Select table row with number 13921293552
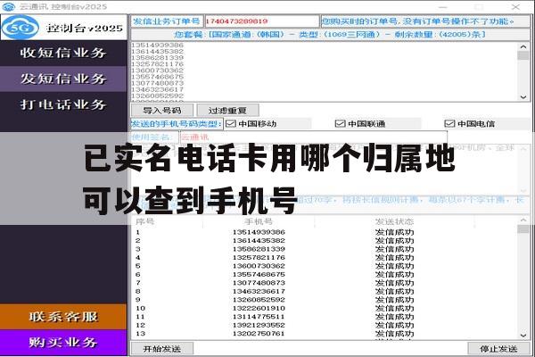Viewport: 535px width, 357px height. [x=325, y=325]
